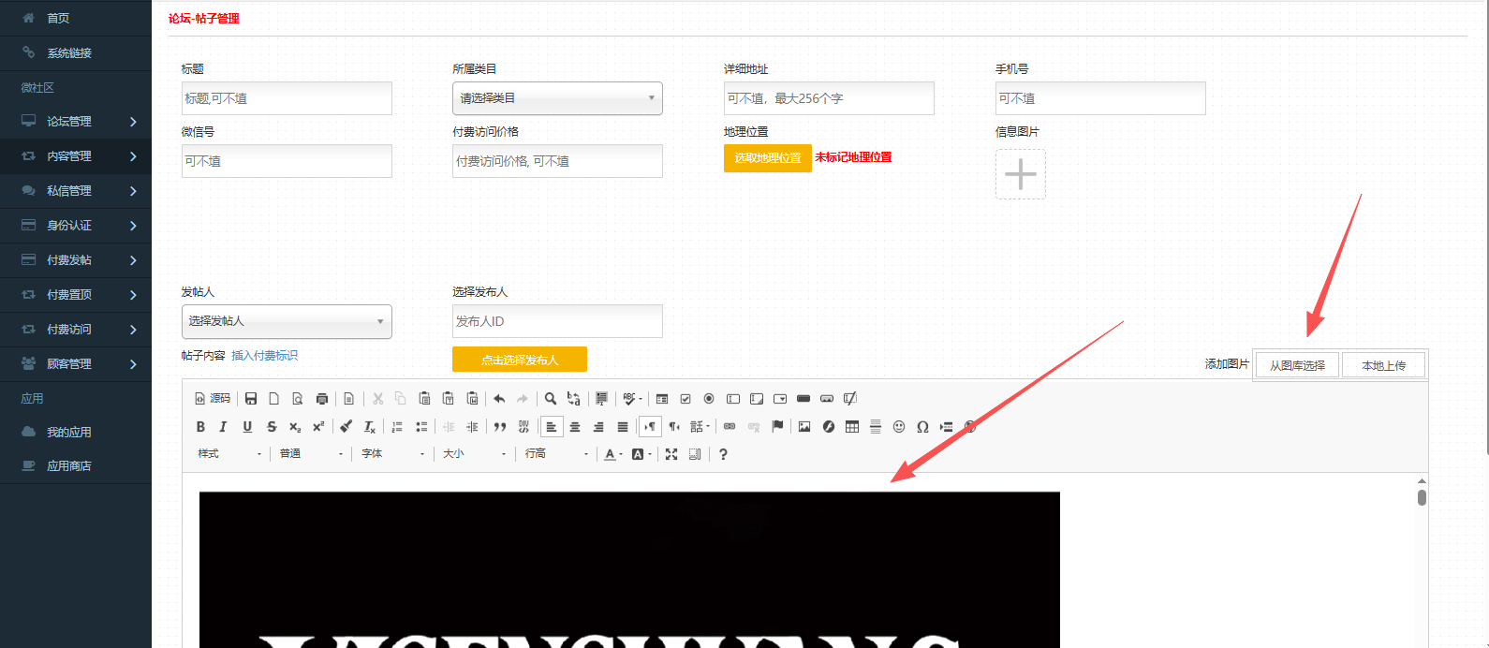Open the 字体 font dropdown

pos(393,454)
